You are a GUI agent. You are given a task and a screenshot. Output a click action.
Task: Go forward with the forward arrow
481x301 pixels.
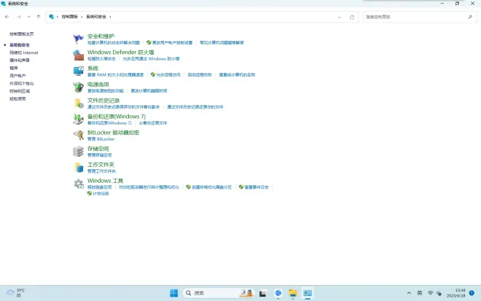[18, 17]
